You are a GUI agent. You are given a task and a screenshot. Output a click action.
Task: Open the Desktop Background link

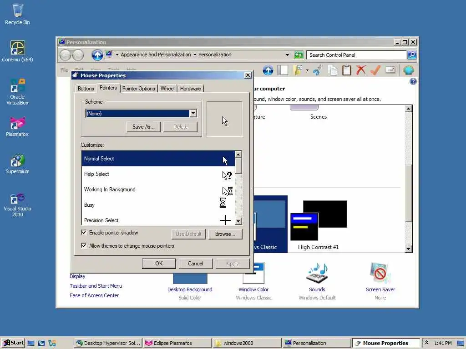[190, 289]
